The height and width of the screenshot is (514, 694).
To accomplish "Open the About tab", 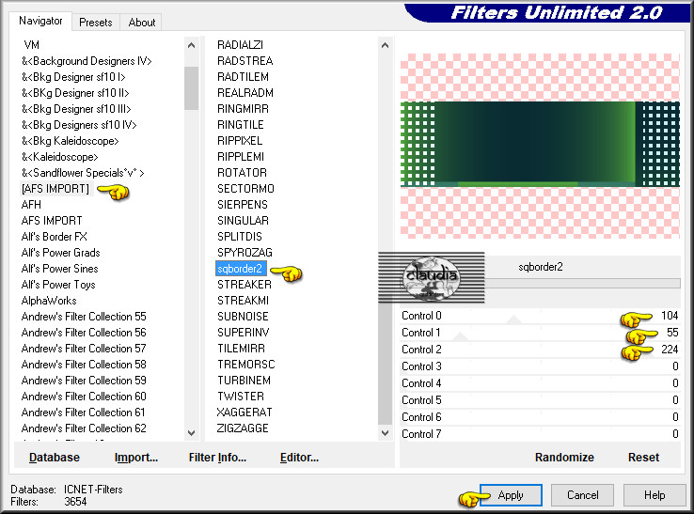I will click(142, 23).
